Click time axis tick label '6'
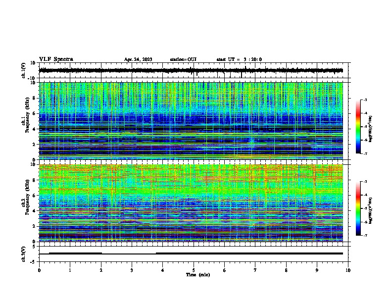This screenshot has height=303, width=392. coord(225,270)
